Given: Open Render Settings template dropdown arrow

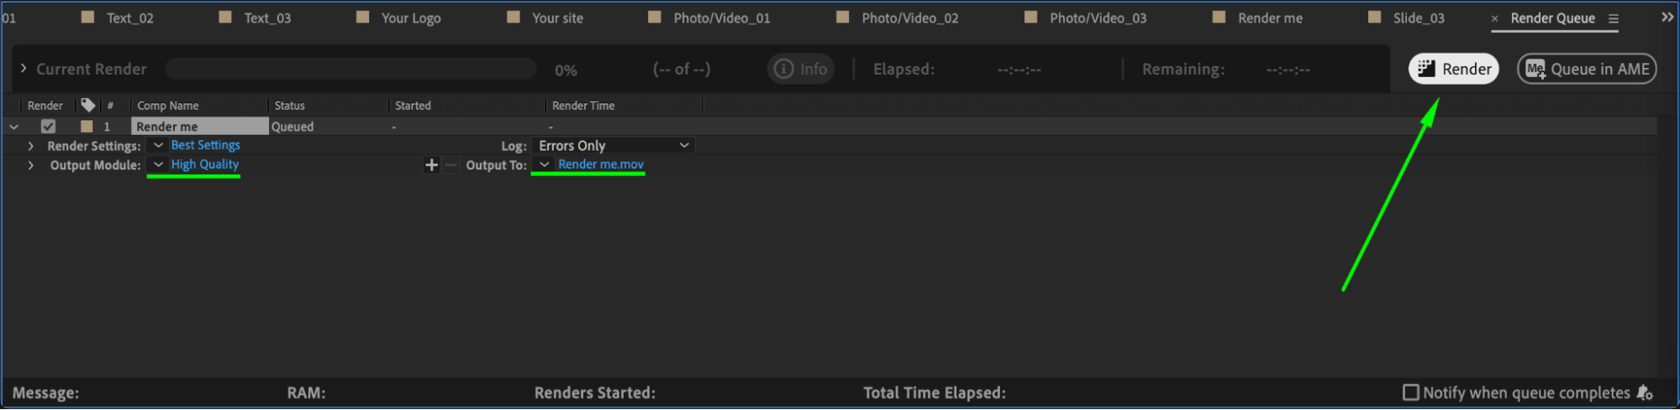Looking at the screenshot, I should pyautogui.click(x=158, y=145).
